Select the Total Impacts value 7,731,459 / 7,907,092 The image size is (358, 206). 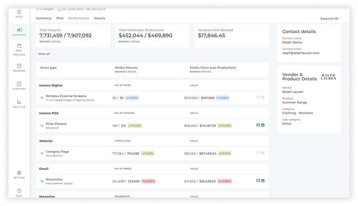tap(66, 36)
